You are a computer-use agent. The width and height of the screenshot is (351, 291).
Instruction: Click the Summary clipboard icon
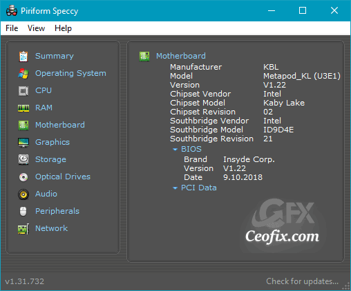click(x=23, y=57)
